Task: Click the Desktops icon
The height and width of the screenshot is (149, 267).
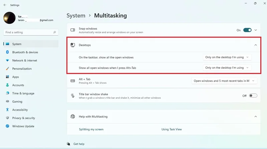Action: point(73,45)
